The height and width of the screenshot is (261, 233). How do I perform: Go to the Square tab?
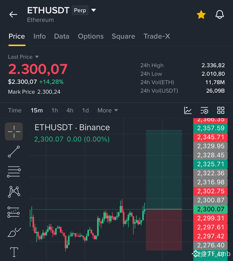tap(124, 36)
